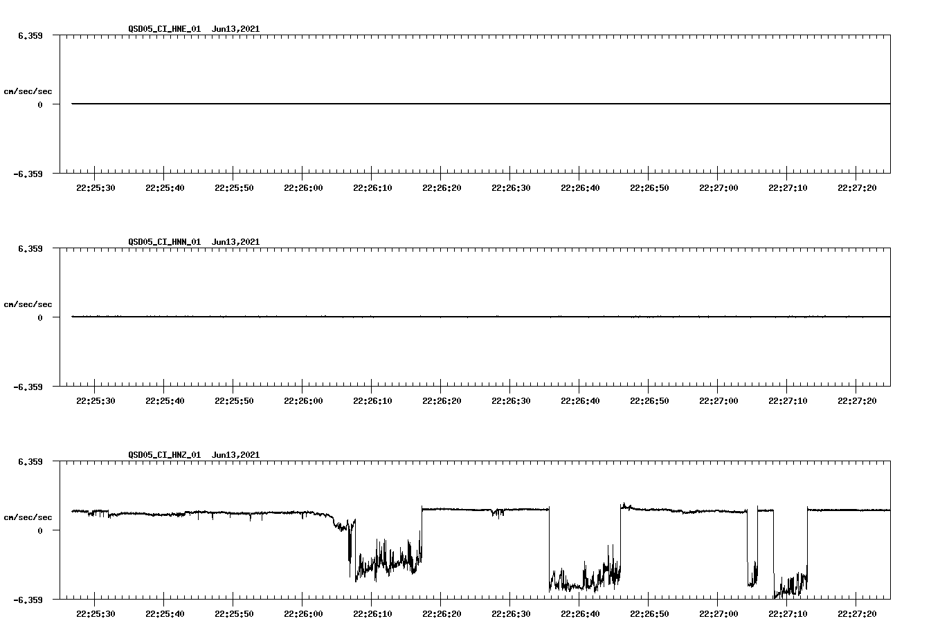Click the flat HNE trace line
940x639 pixels.
[x=481, y=104]
